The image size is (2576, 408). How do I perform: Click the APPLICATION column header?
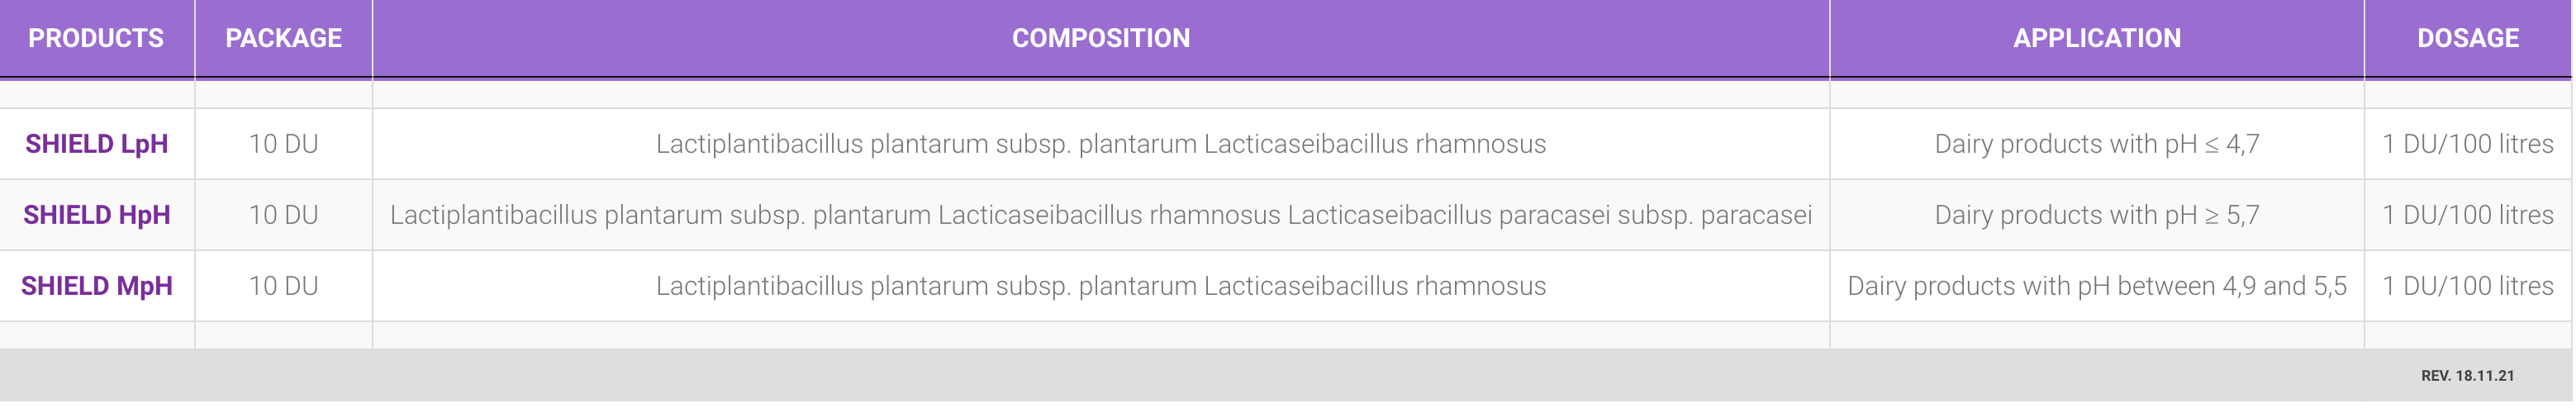[2097, 38]
